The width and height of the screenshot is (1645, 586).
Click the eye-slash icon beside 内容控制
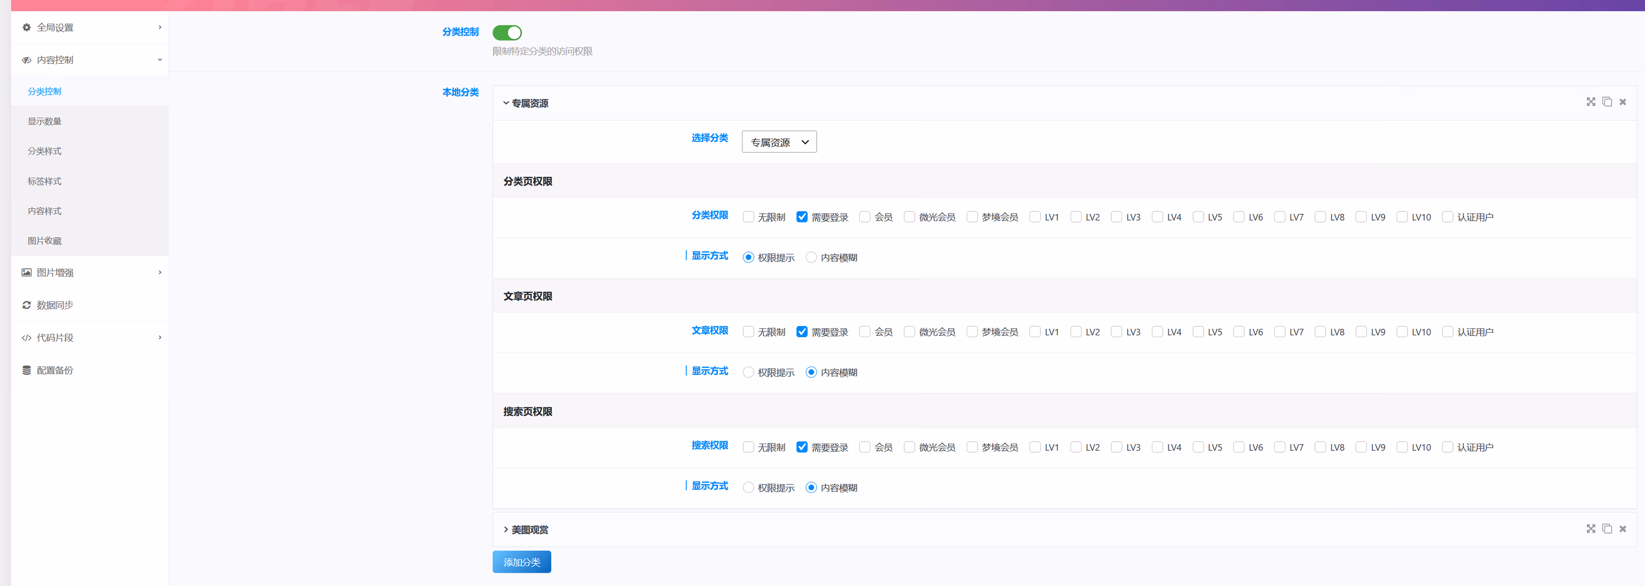point(26,60)
